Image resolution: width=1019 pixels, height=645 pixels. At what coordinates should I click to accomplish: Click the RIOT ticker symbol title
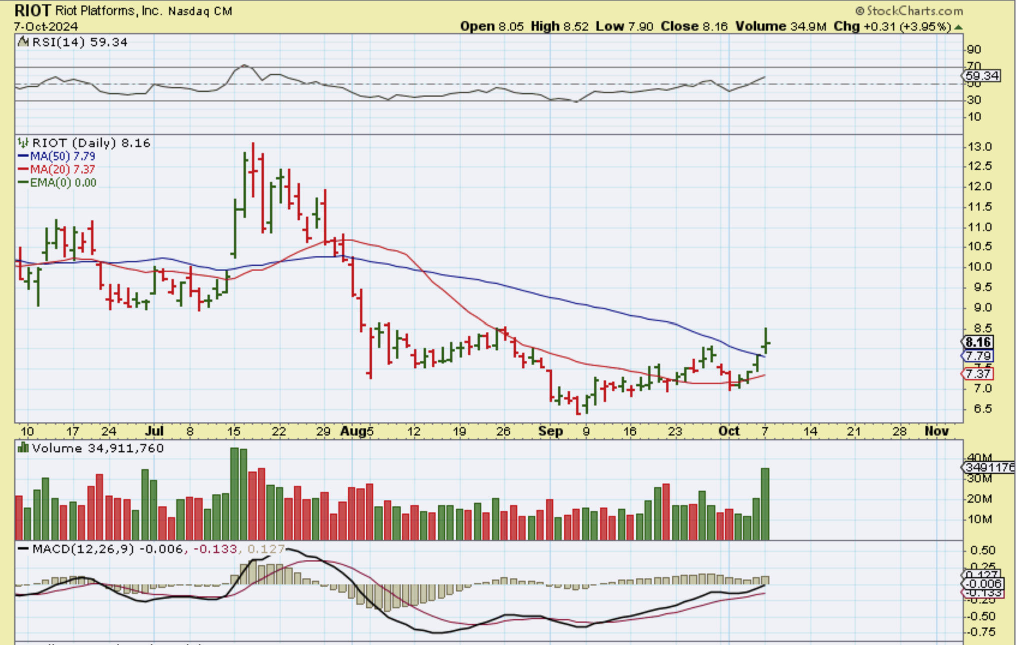coord(33,10)
